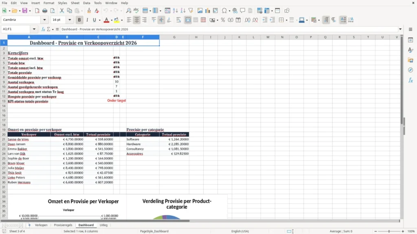Toggle Bold formatting
Screen dimensions: 417x234
pyautogui.click(x=79, y=20)
